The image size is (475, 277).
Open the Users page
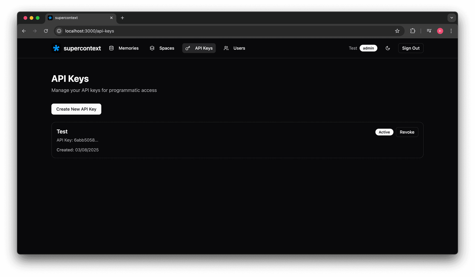click(234, 48)
